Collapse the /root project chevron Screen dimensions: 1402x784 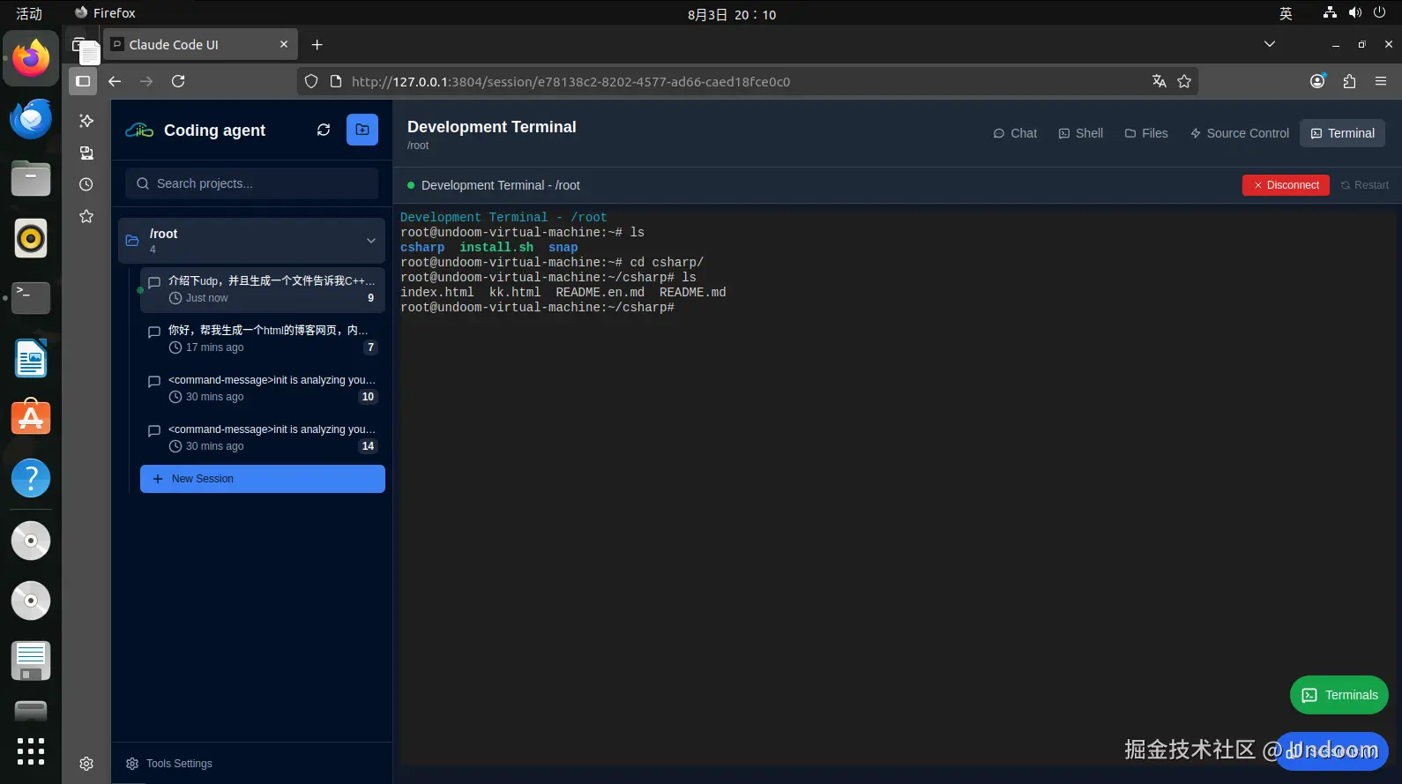point(371,241)
